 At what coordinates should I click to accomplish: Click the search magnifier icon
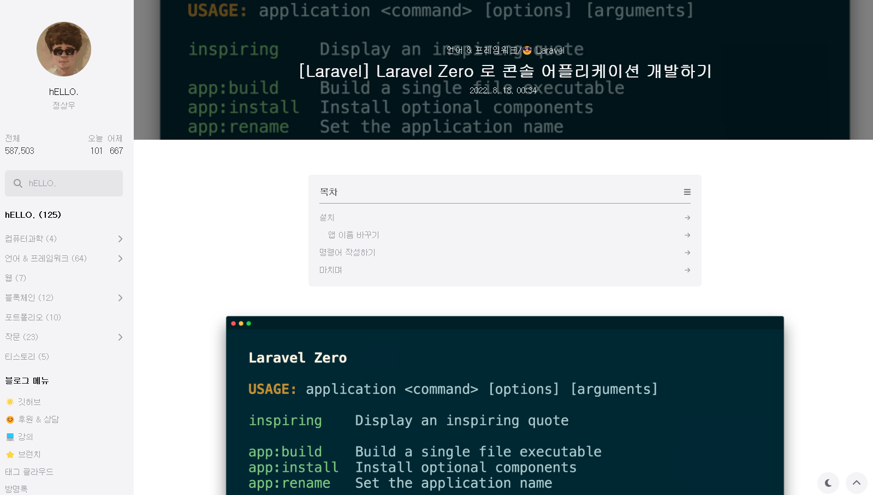(18, 183)
